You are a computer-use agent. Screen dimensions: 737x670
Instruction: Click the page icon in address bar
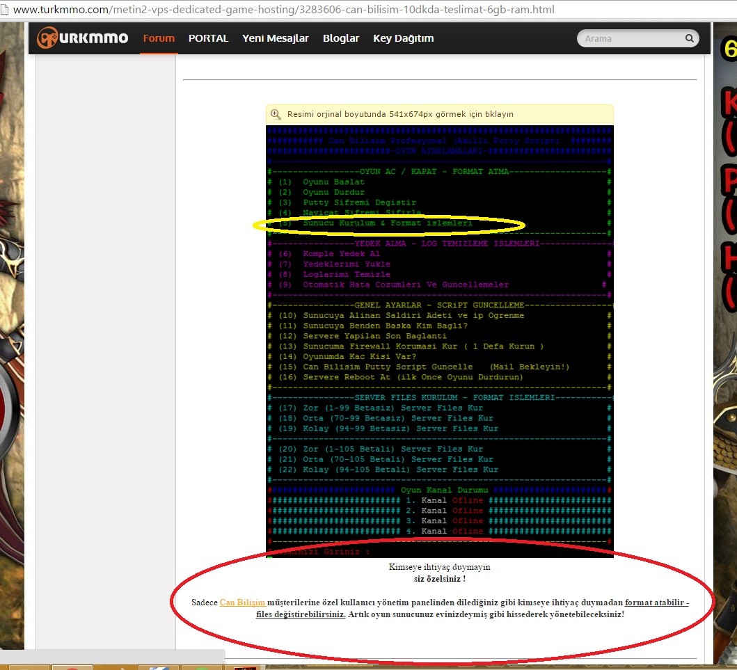5,10
